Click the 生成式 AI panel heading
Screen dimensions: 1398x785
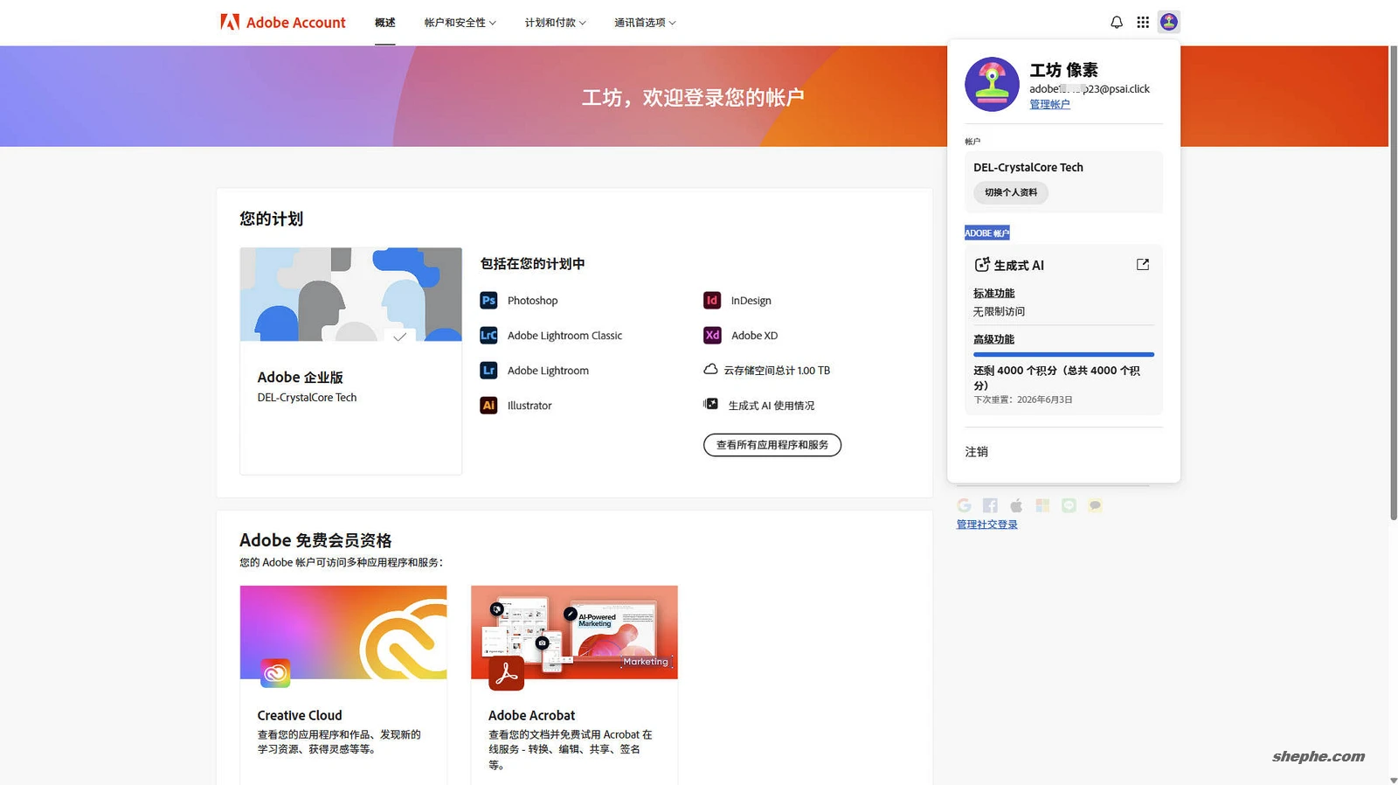1019,265
